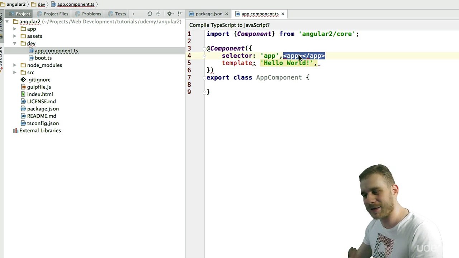This screenshot has width=459, height=258.
Task: Click the collapse all icon in Project panel
Action: (x=158, y=14)
